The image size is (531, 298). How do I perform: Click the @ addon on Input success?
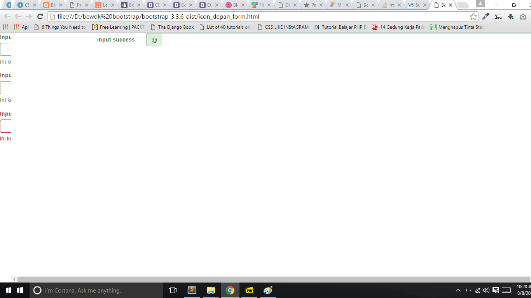click(154, 40)
